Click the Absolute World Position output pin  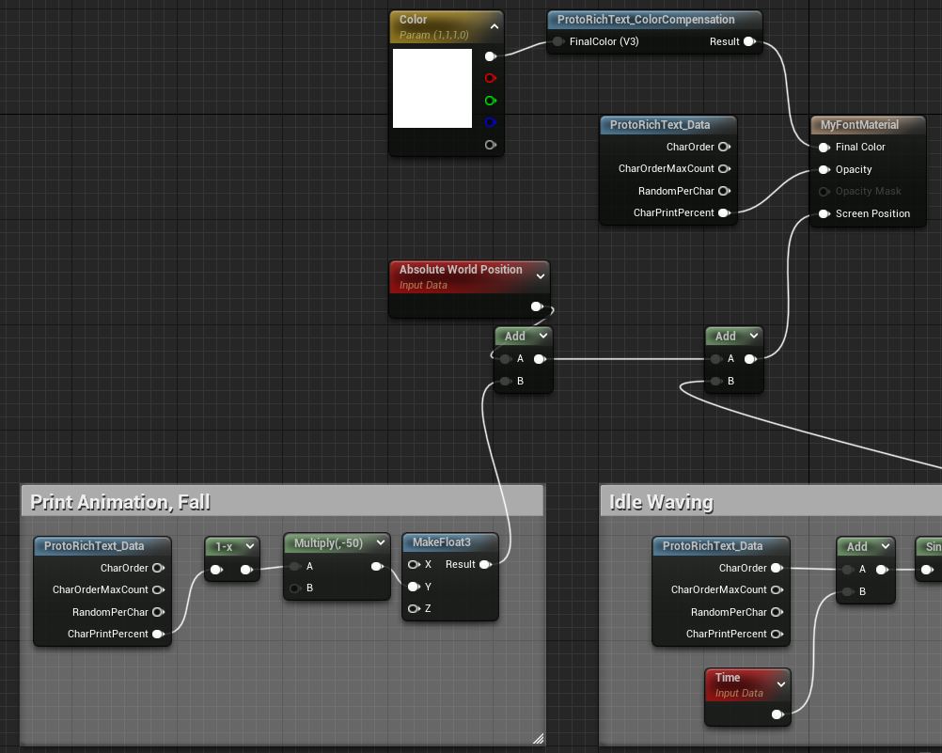pyautogui.click(x=536, y=306)
